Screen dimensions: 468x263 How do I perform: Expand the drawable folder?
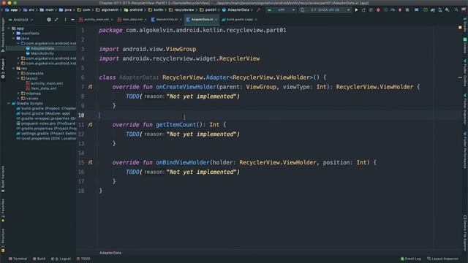pyautogui.click(x=18, y=73)
